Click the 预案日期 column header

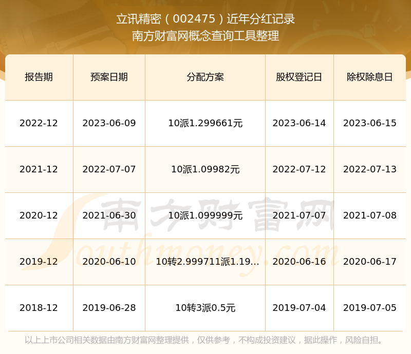click(109, 77)
